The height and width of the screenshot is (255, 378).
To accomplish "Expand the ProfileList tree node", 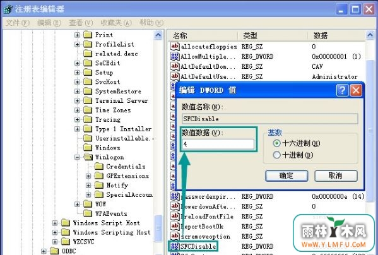I will click(x=77, y=44).
